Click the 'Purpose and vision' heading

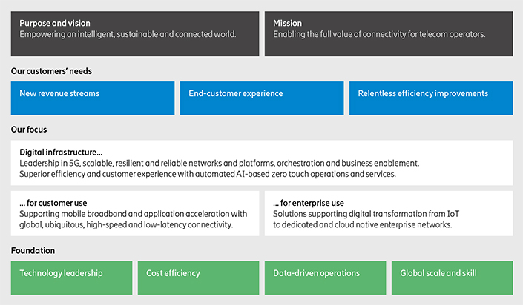(x=55, y=24)
